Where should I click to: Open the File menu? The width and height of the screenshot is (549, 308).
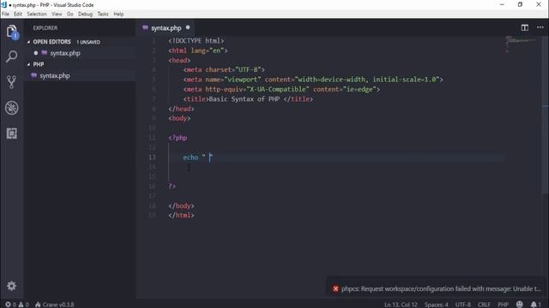(6, 14)
